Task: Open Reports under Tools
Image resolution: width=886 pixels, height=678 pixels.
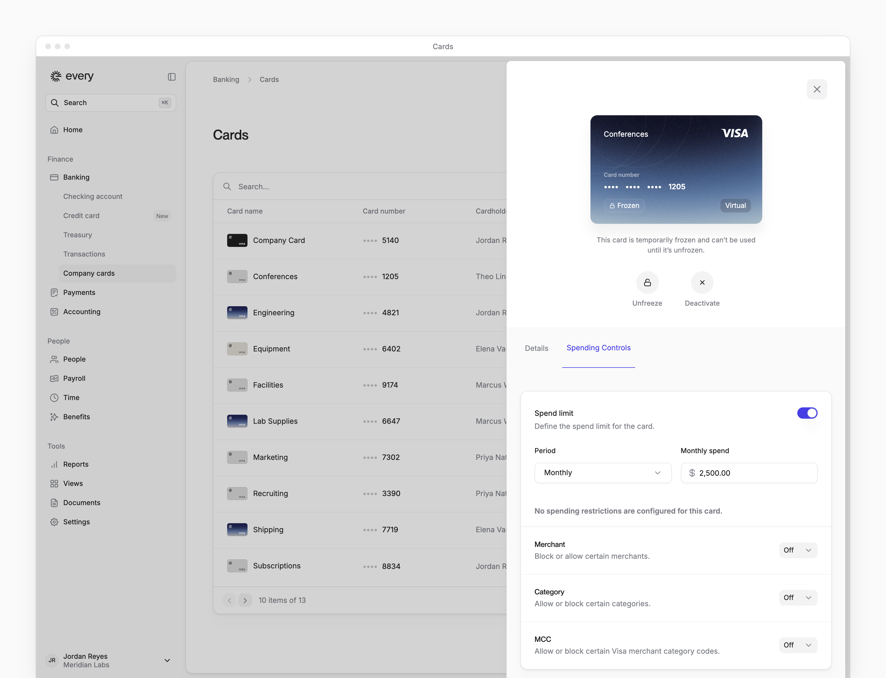Action: 110,464
